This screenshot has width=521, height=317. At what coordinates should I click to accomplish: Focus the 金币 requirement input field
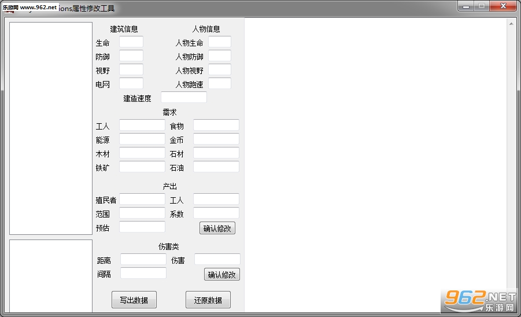[x=216, y=139]
